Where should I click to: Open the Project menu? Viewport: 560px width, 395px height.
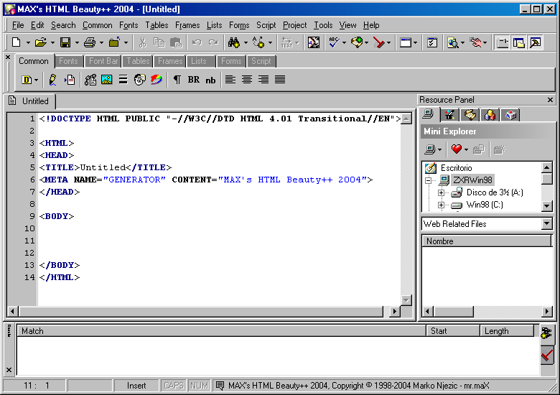294,25
